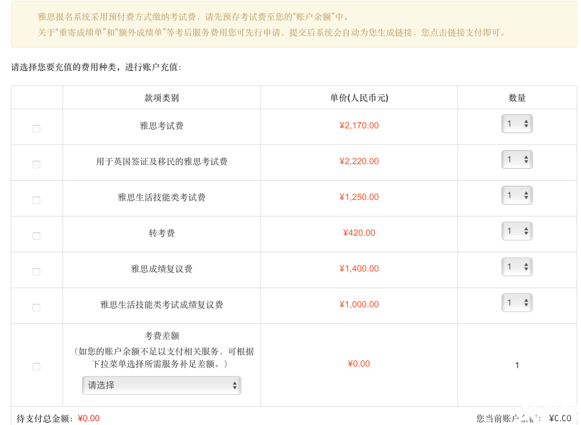Open quantity dropdown for 用于英国签证及移民的雅思考试费
581x425 pixels.
click(517, 159)
